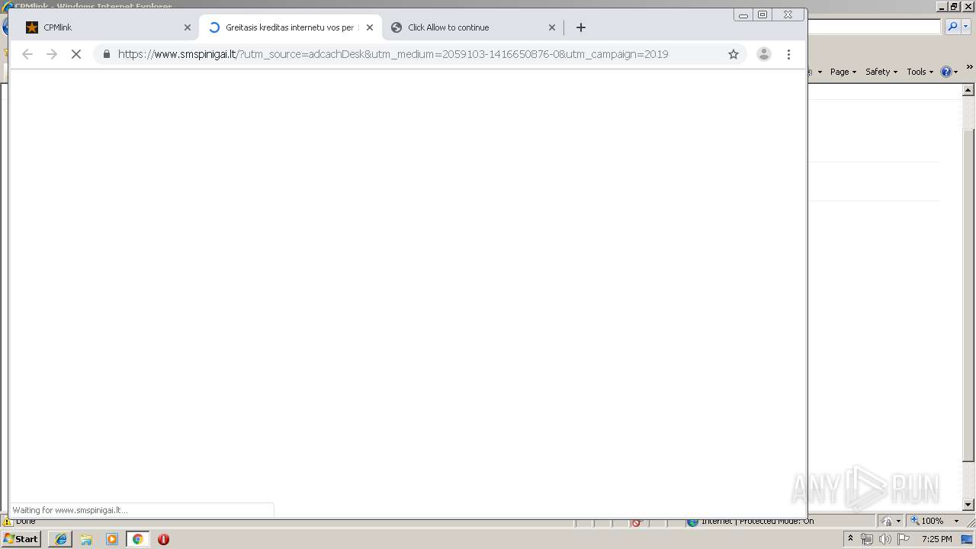Click the 7:25 PM clock
Viewport: 976px width, 549px height.
click(936, 539)
